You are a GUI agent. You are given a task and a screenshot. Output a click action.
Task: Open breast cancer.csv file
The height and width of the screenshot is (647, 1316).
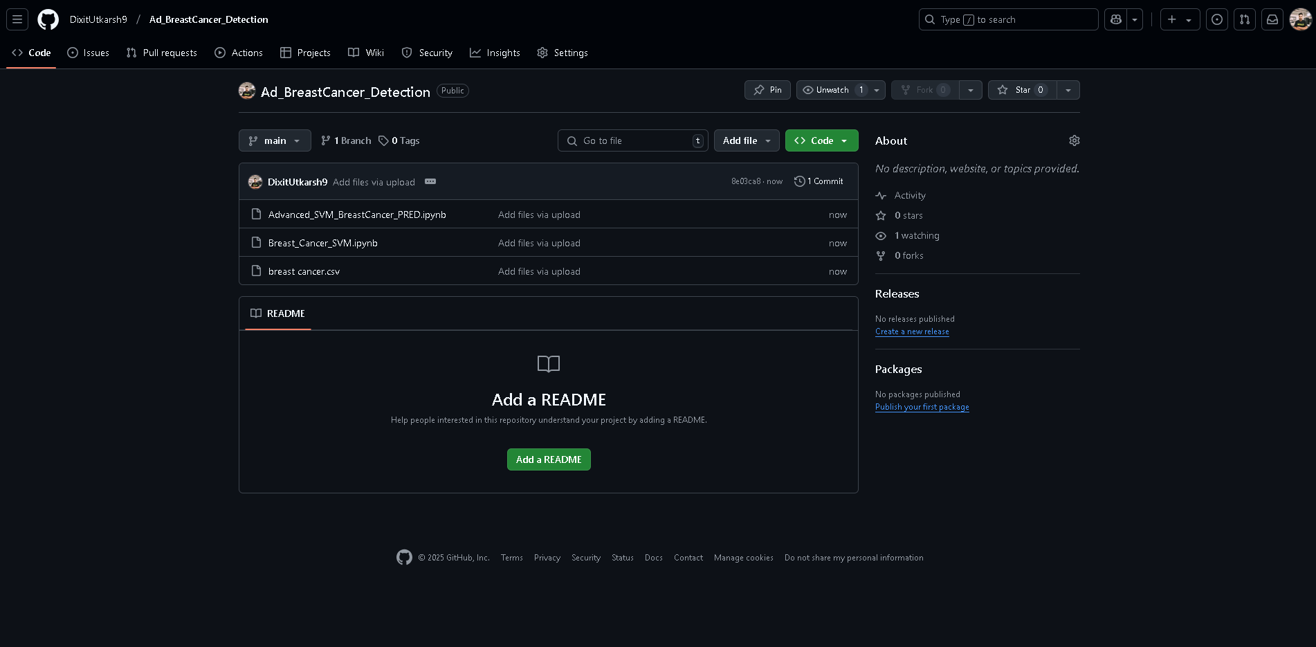point(304,271)
